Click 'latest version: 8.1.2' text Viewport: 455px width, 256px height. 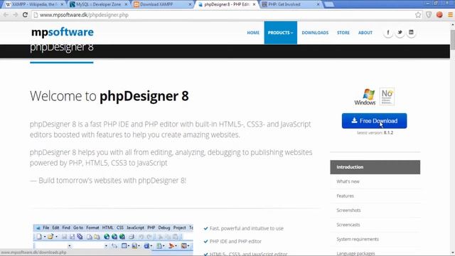click(x=375, y=133)
